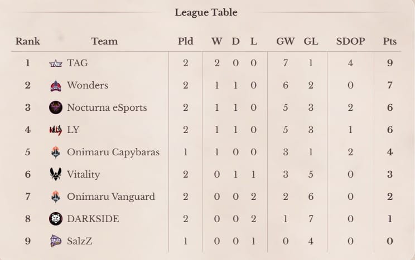Click the Rank column header
Viewport: 415px width, 260px height.
click(x=27, y=41)
